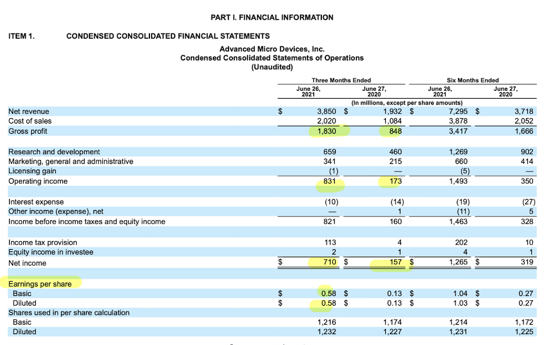Click the 'Cost of sales' row label
The image size is (548, 345).
click(30, 121)
